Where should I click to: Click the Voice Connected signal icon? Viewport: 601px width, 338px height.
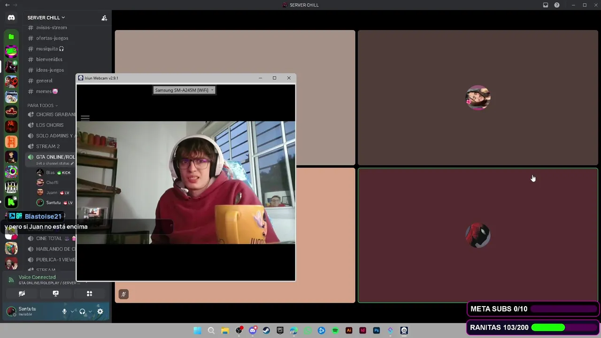(x=11, y=280)
